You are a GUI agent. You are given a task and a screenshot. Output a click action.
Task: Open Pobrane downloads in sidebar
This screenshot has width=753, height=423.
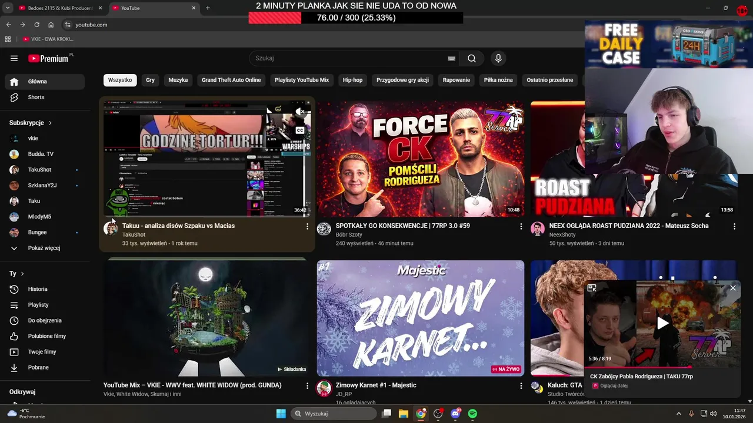coord(45,367)
